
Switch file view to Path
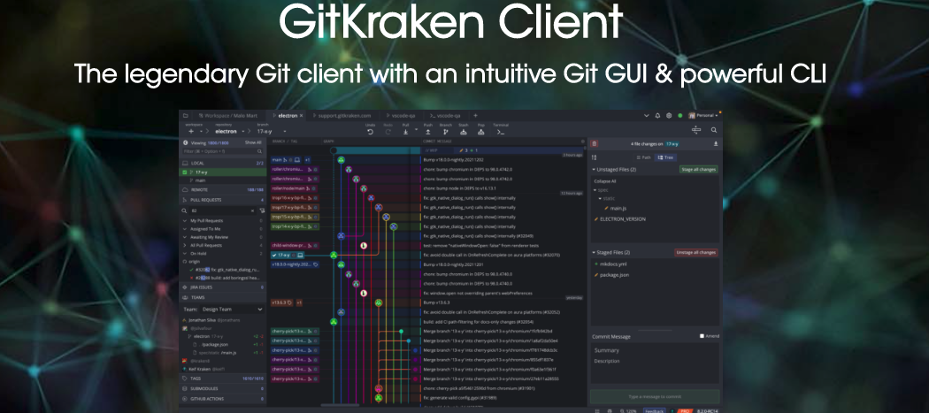tap(642, 157)
